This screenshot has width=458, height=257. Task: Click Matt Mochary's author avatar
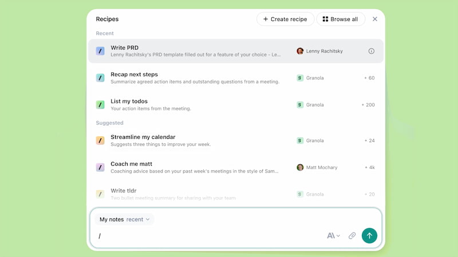coord(300,167)
